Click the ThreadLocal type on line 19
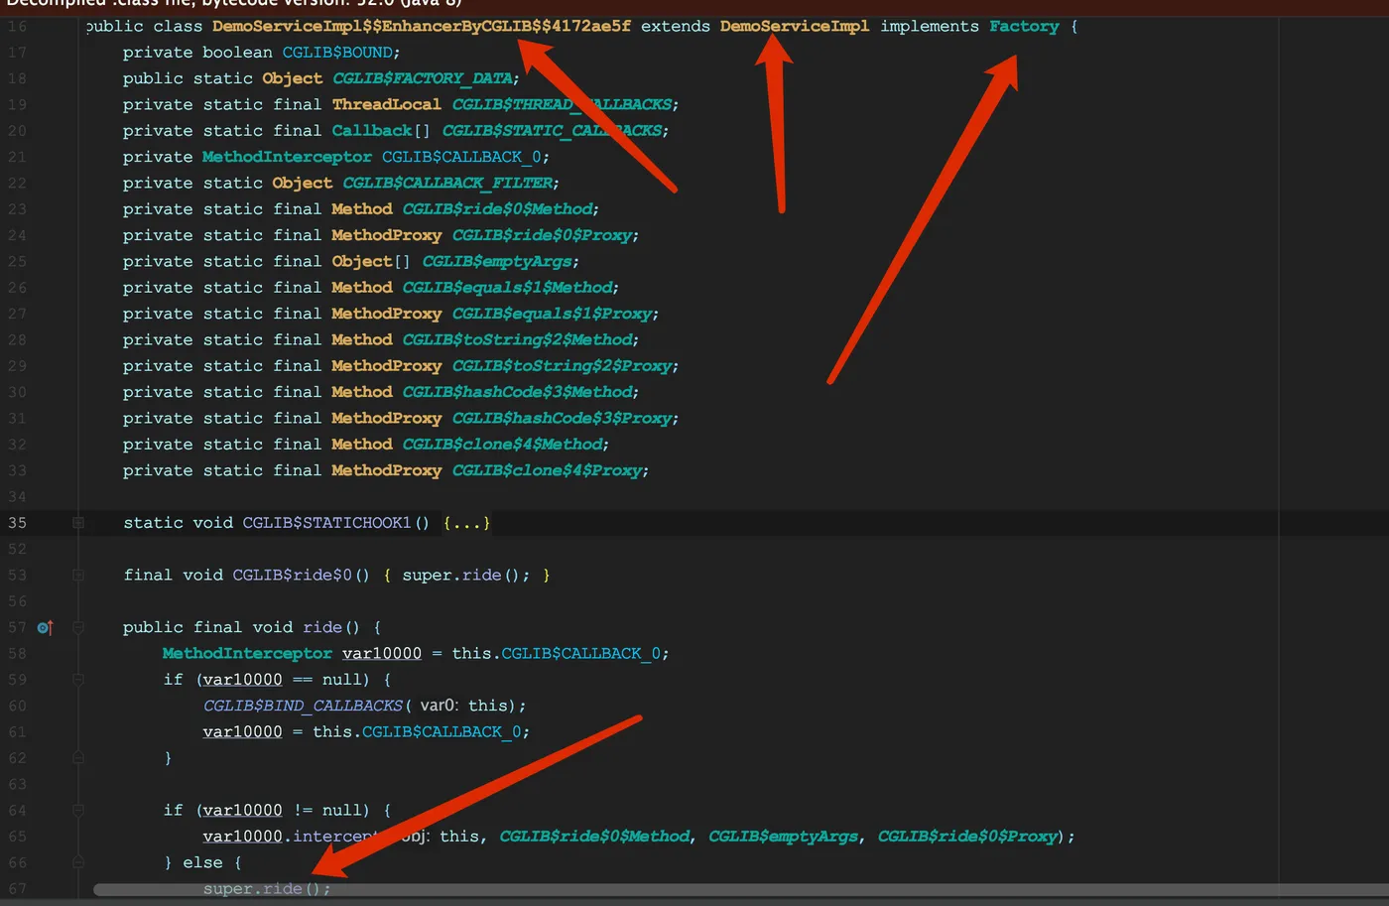This screenshot has width=1389, height=906. pyautogui.click(x=387, y=104)
